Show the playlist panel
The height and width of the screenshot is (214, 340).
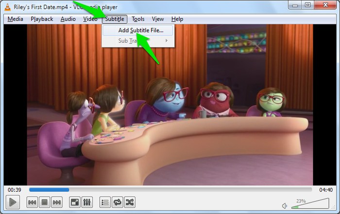[x=105, y=202]
